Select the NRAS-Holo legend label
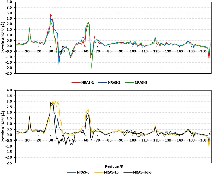 [142, 172]
